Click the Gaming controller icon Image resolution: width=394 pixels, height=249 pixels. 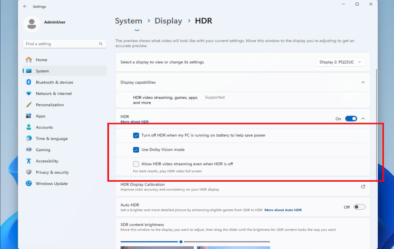[29, 150]
